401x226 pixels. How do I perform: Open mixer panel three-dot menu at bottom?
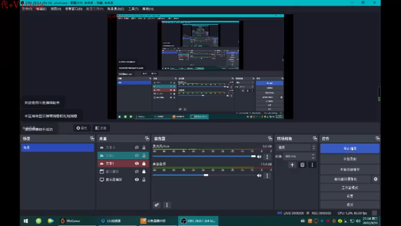tap(167, 205)
